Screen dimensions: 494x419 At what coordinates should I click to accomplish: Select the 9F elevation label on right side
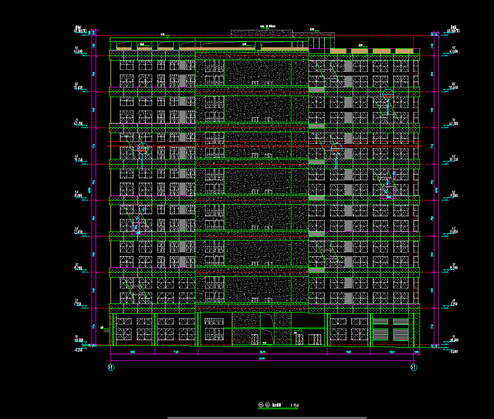tap(454, 50)
